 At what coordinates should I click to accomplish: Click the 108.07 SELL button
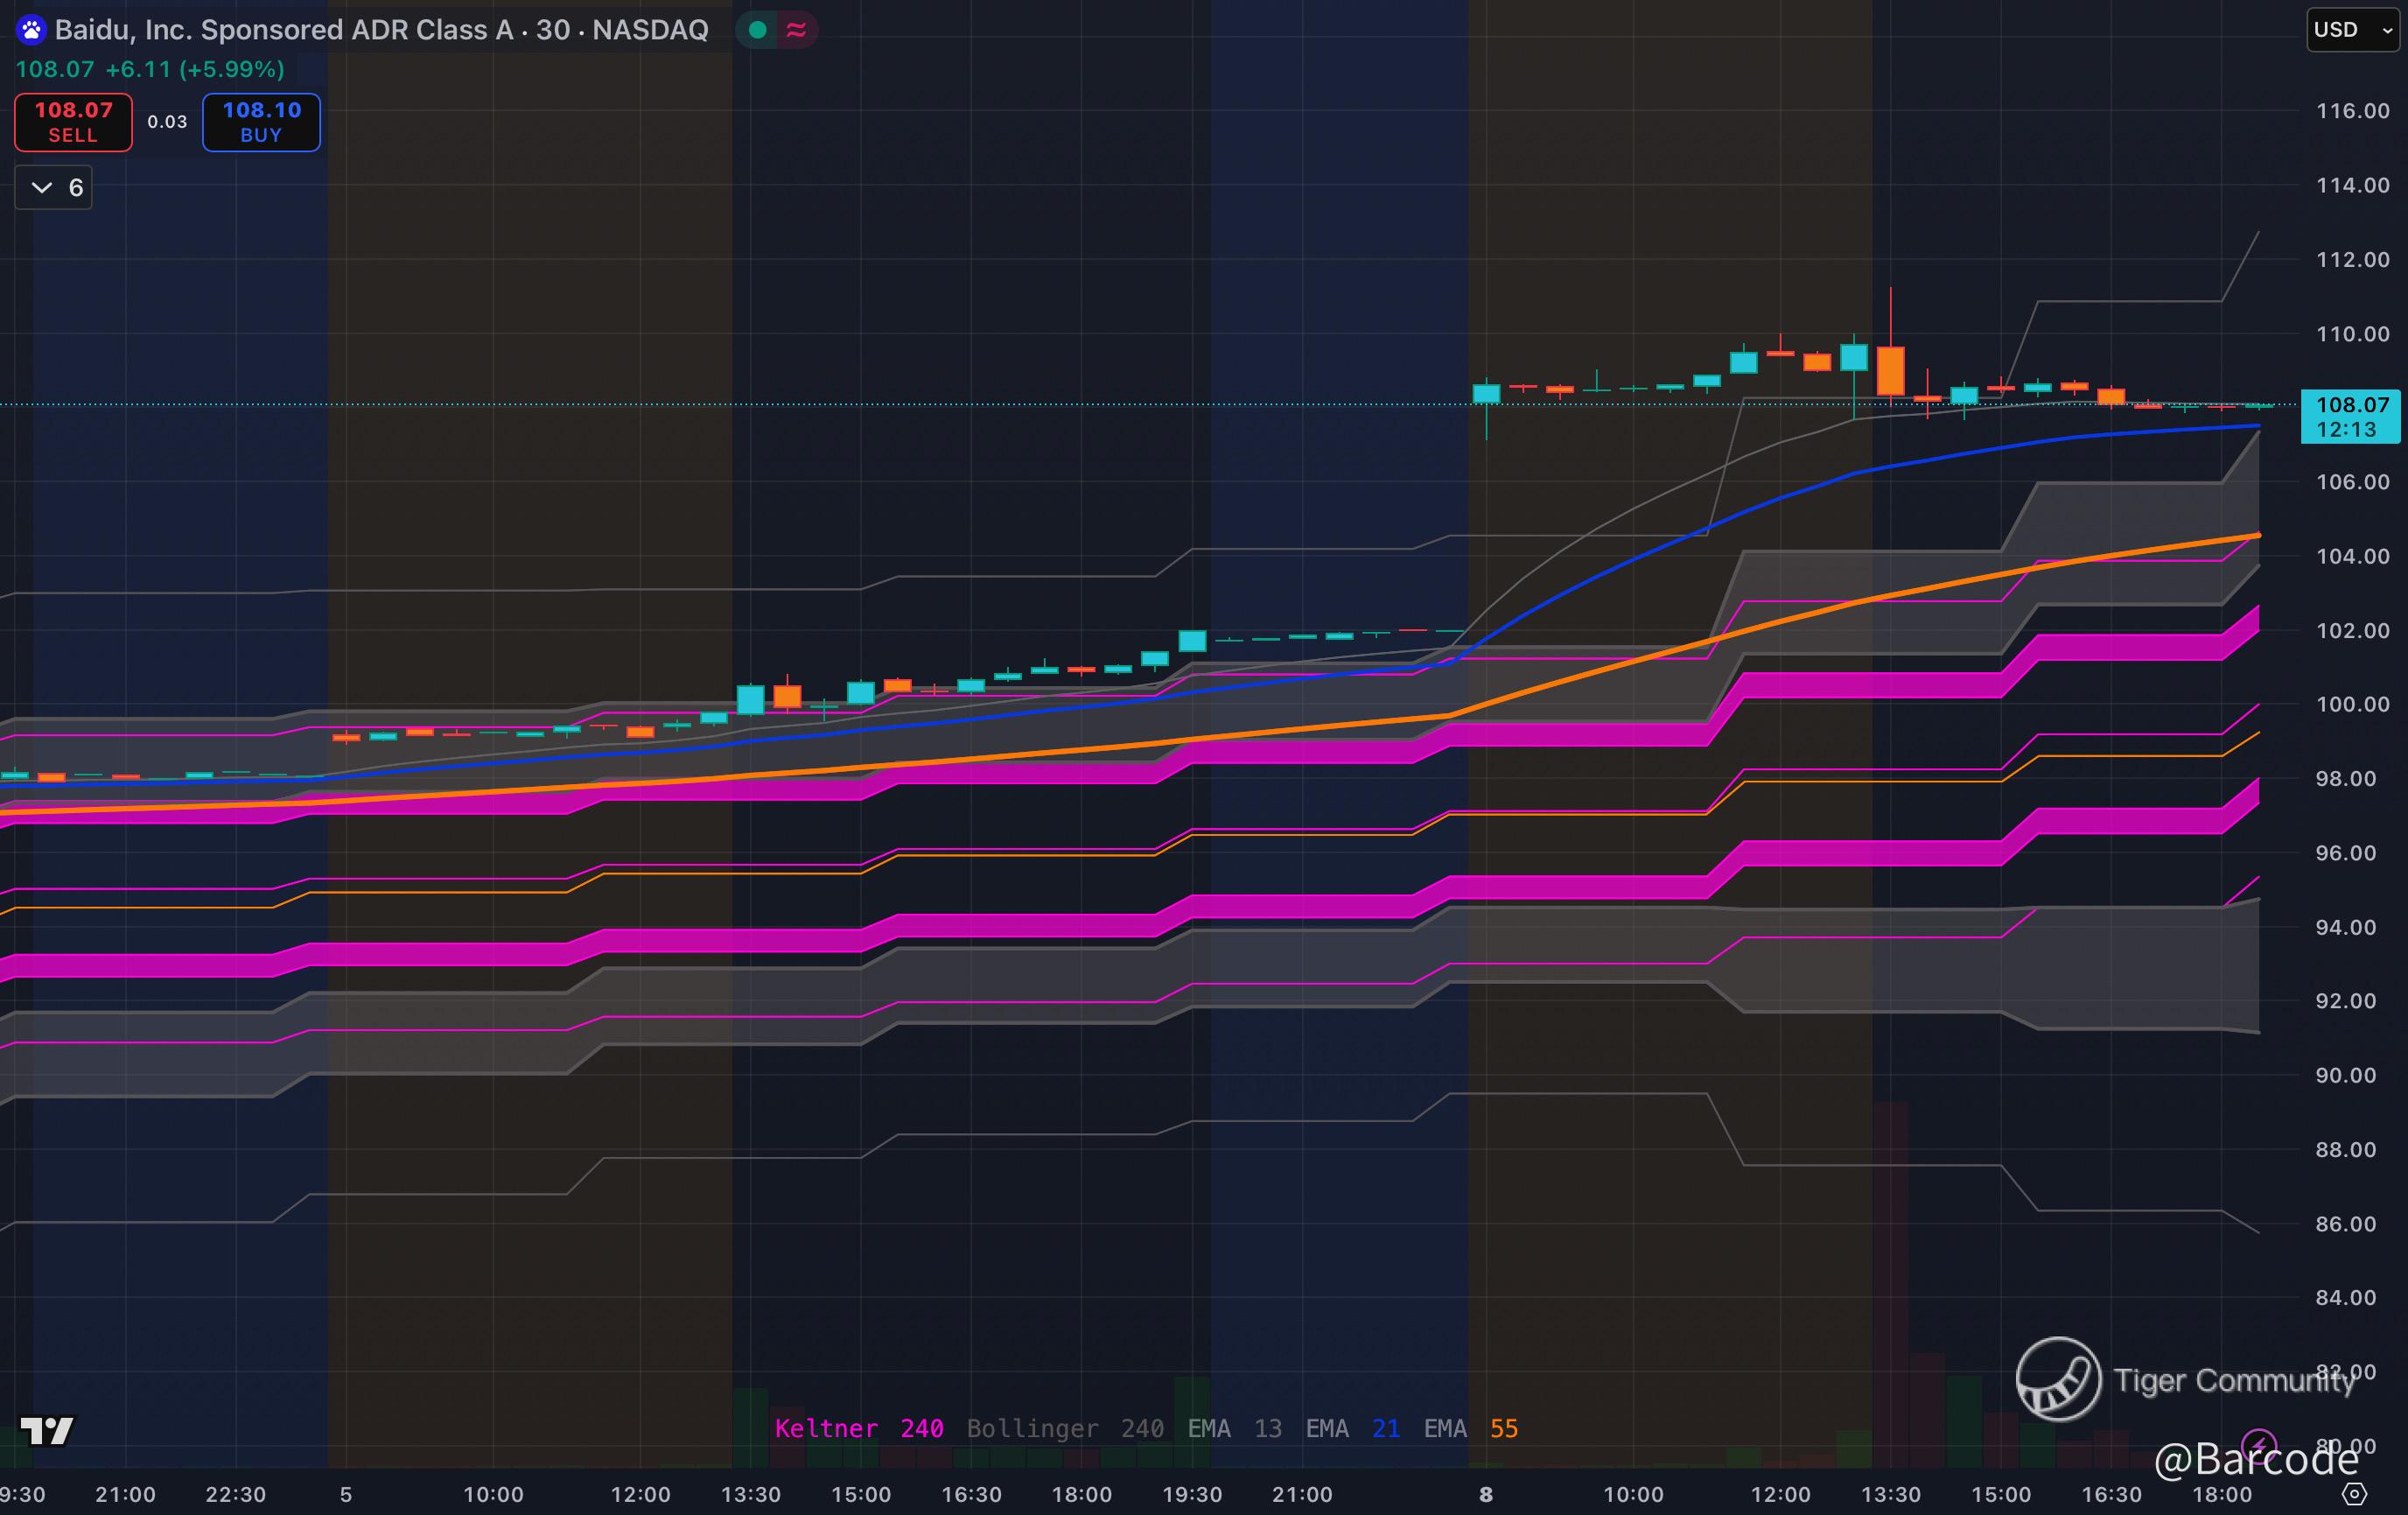(73, 122)
